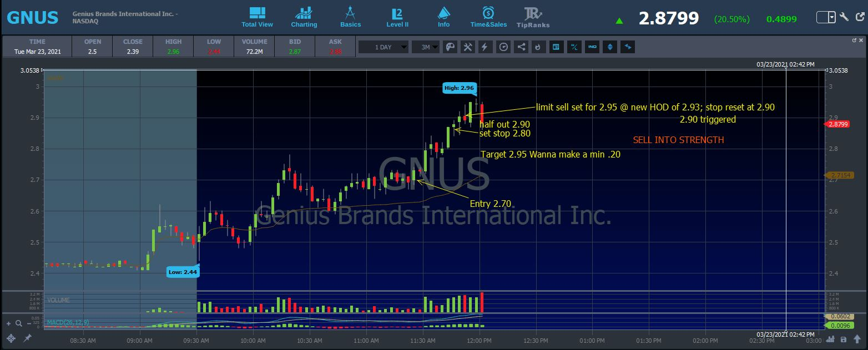Expand the 3M interval dropdown
The image size is (868, 350).
426,47
